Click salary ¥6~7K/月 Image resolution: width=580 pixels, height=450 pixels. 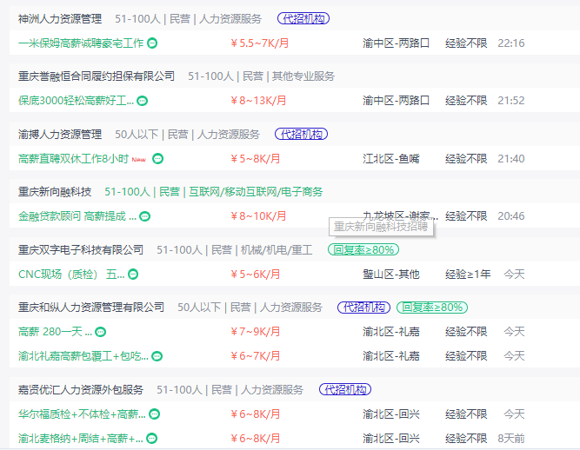click(255, 356)
